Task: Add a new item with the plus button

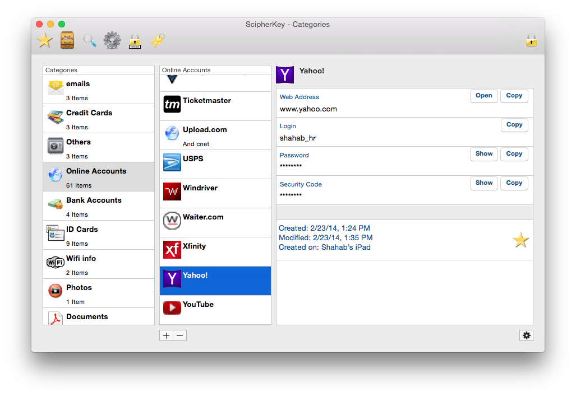Action: (167, 336)
